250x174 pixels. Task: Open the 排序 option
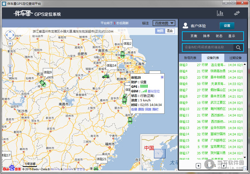point(207,36)
